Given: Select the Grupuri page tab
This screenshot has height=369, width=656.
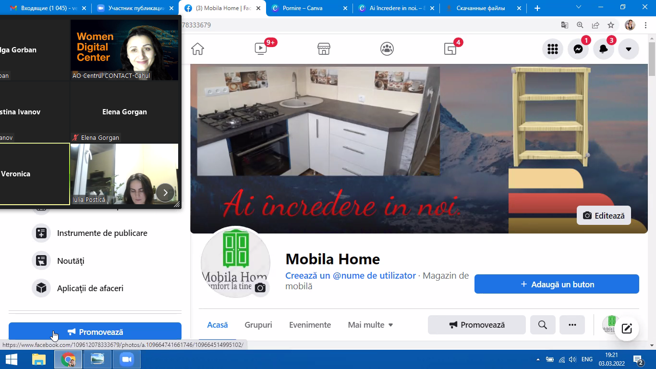Looking at the screenshot, I should (x=258, y=325).
